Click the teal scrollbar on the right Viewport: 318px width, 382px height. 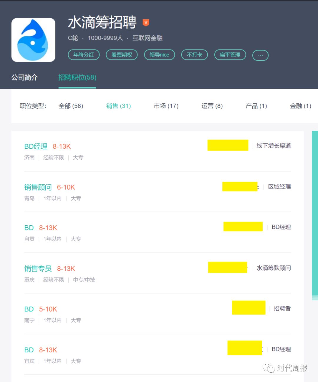pyautogui.click(x=315, y=215)
